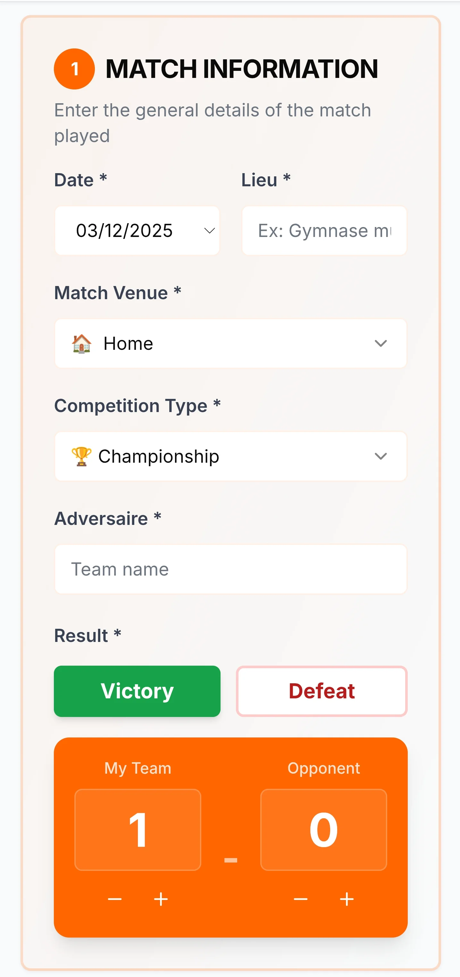This screenshot has width=460, height=977.
Task: Click the Championship selection text
Action: 159,456
